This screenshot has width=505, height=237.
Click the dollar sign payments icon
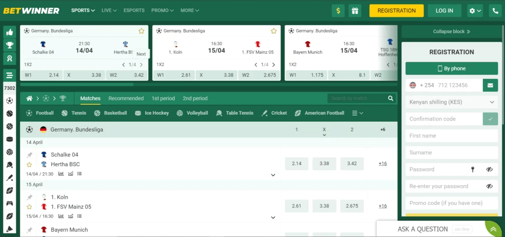pos(338,11)
